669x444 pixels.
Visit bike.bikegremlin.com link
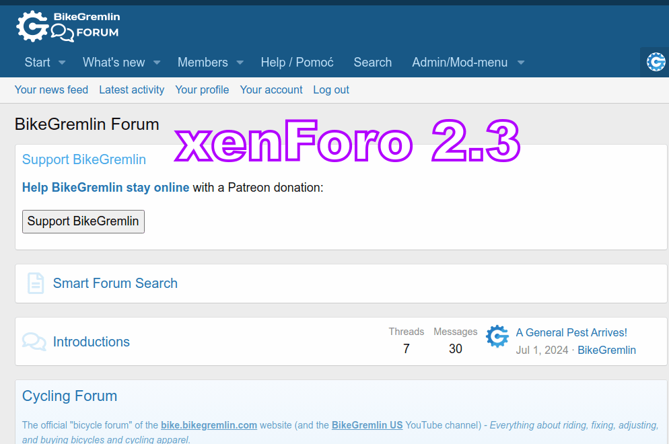[x=209, y=425]
